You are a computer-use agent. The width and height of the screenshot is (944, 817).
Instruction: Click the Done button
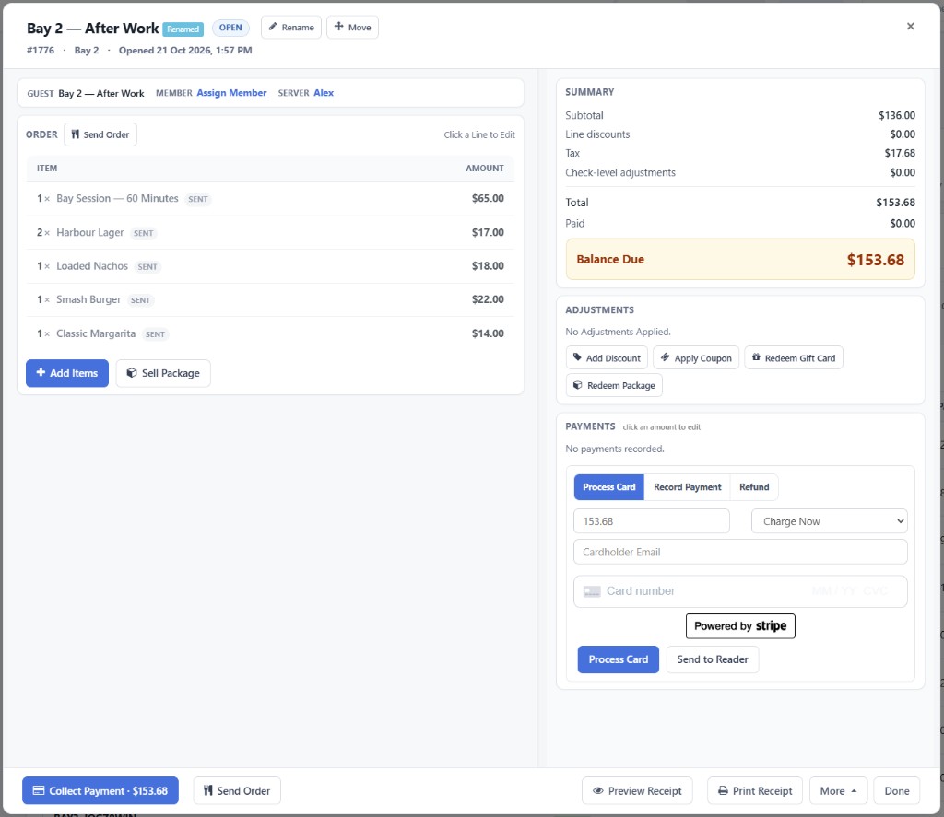(x=896, y=790)
